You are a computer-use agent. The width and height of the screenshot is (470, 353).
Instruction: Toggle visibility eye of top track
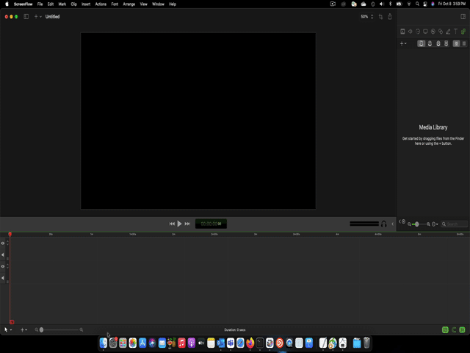(3, 243)
